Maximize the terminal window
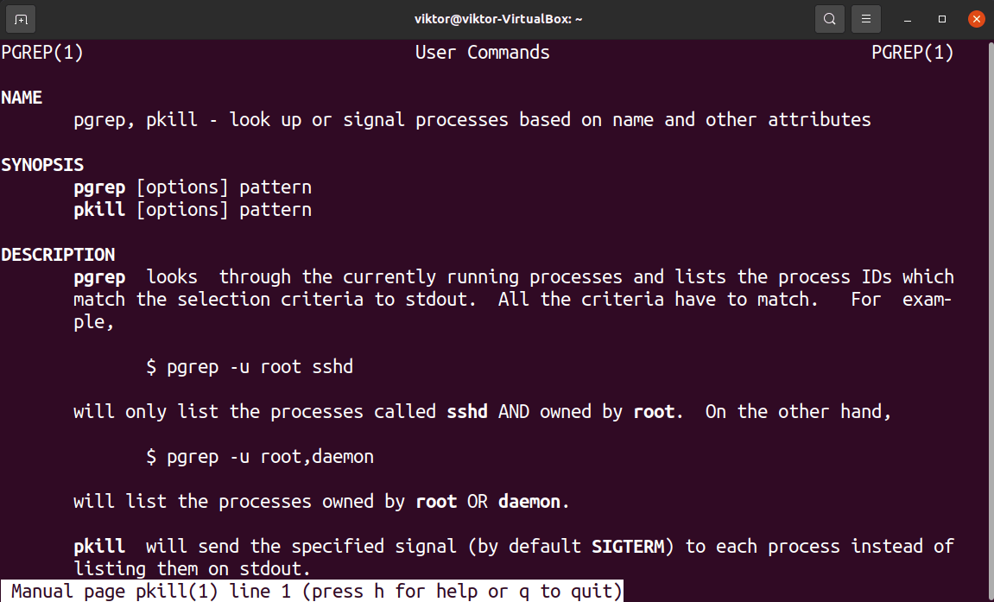Viewport: 994px width, 602px height. pyautogui.click(x=941, y=18)
